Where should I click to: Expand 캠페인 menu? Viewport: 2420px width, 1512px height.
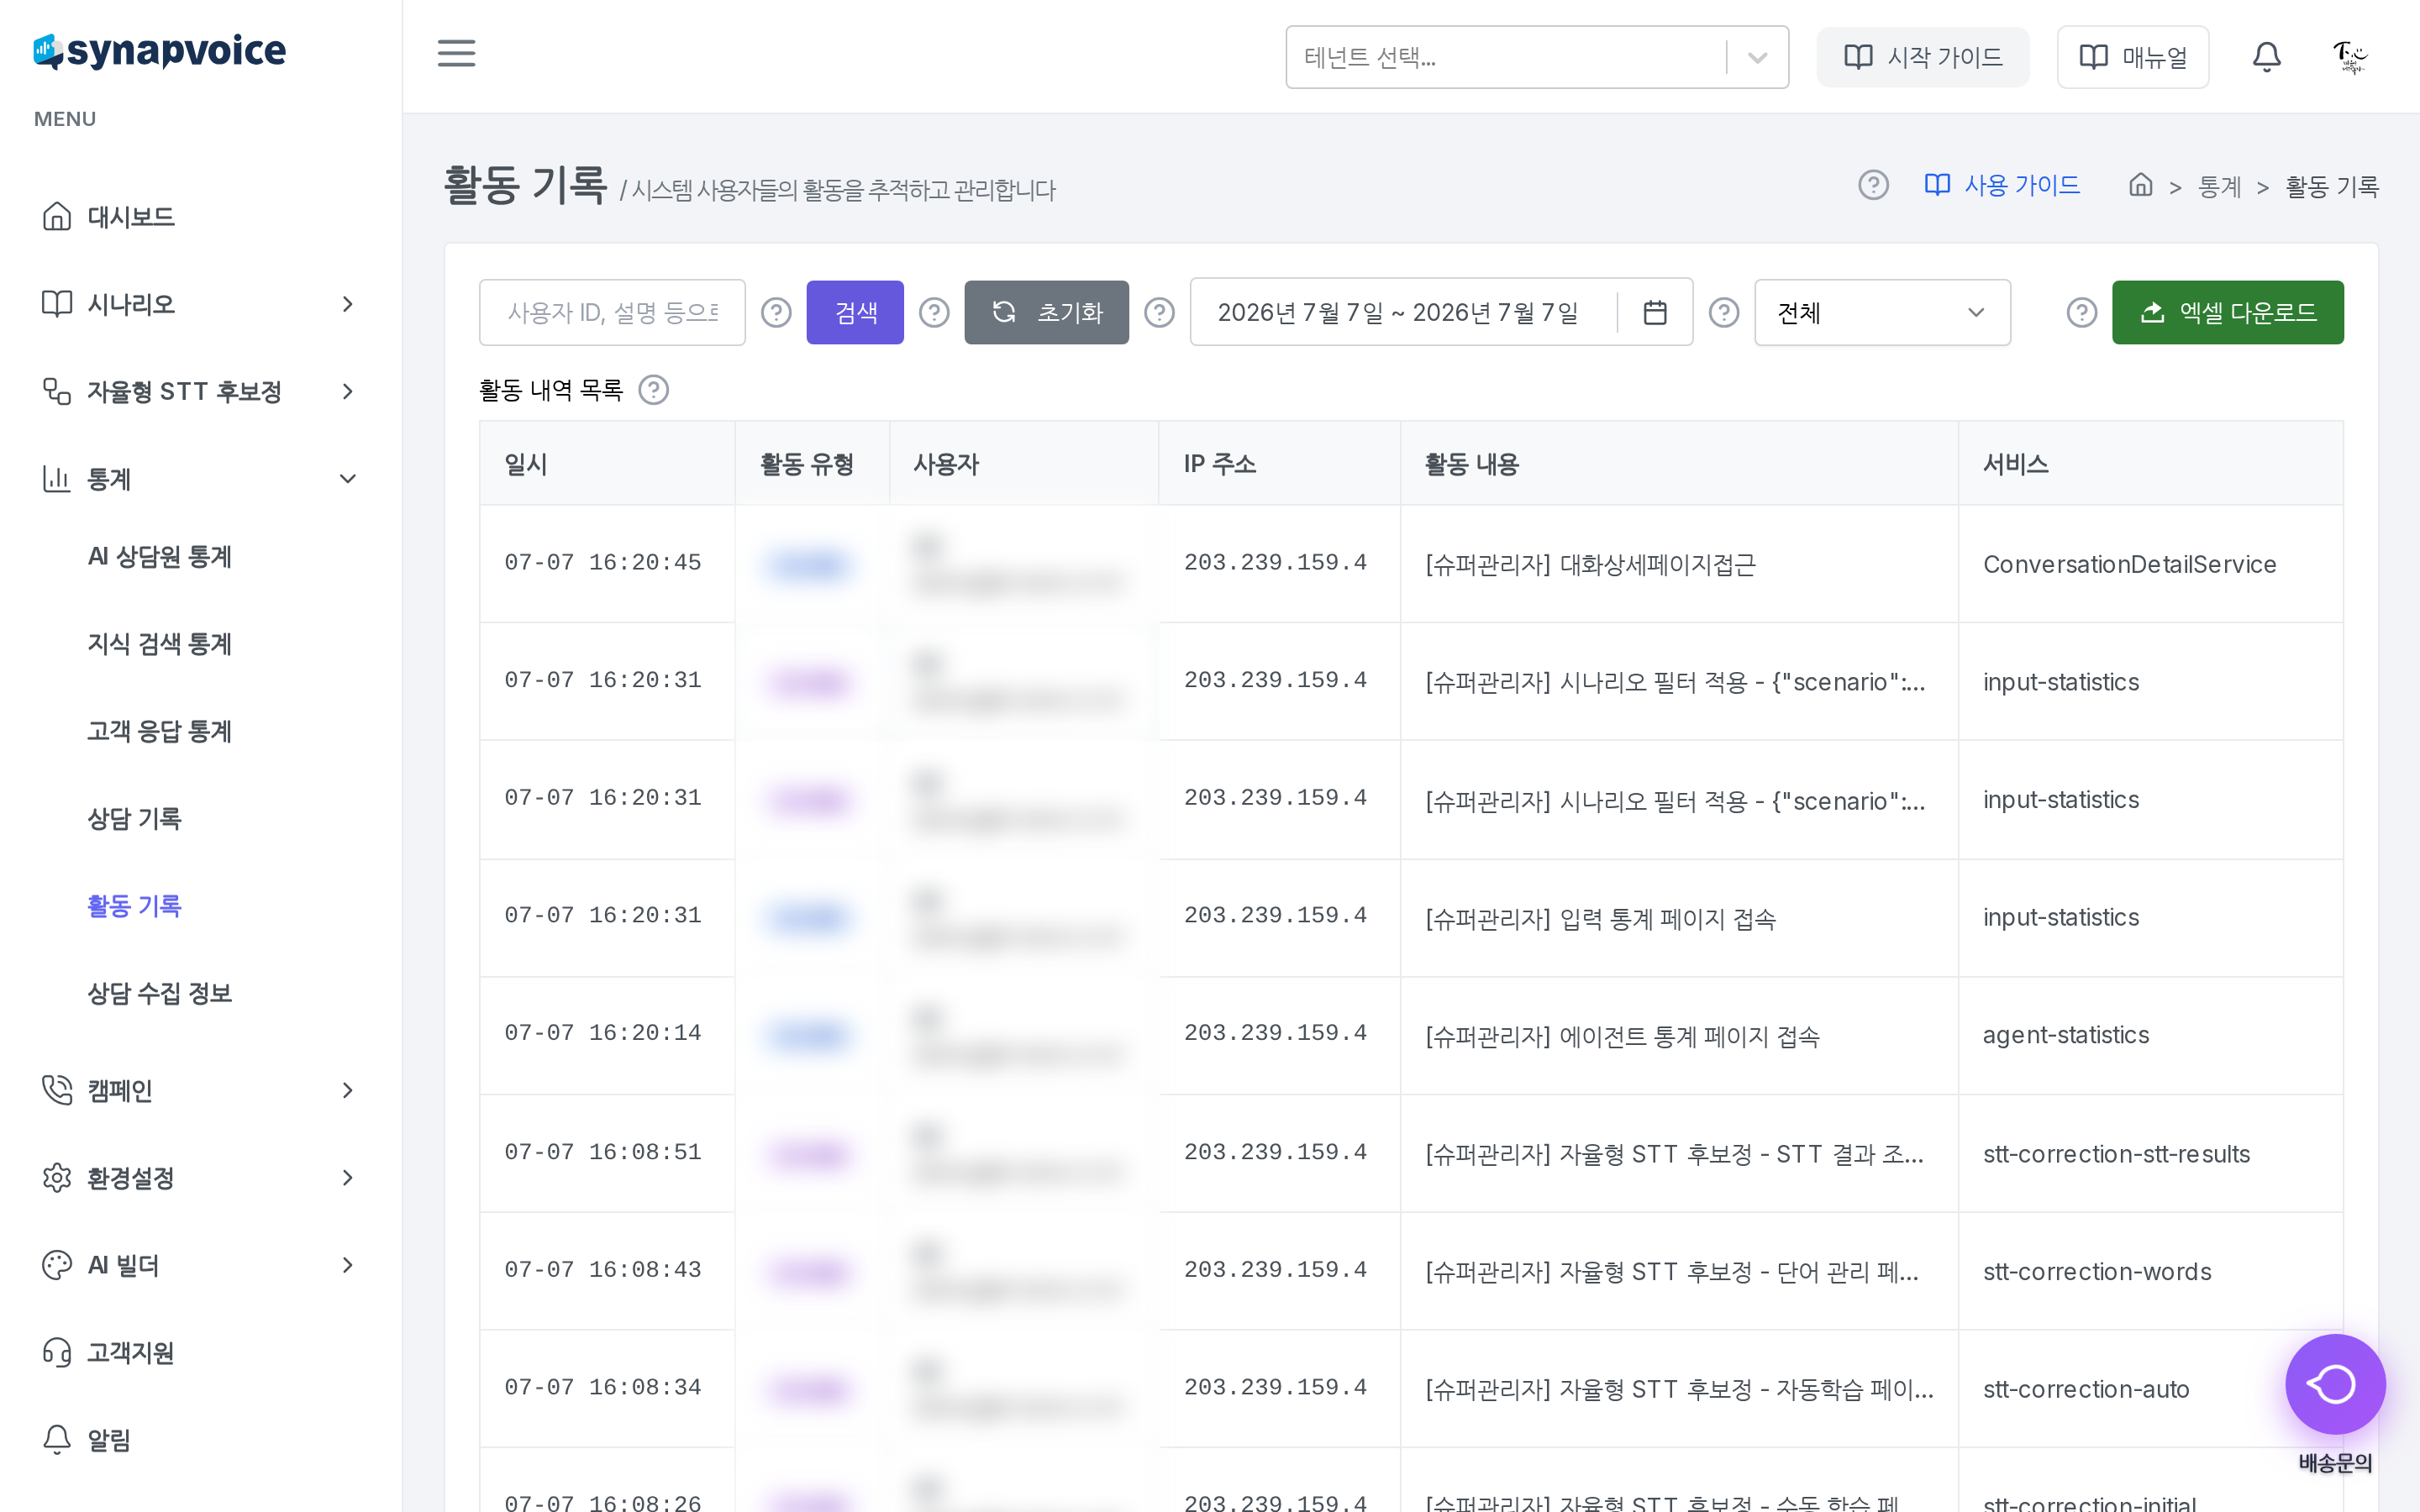[x=200, y=1090]
